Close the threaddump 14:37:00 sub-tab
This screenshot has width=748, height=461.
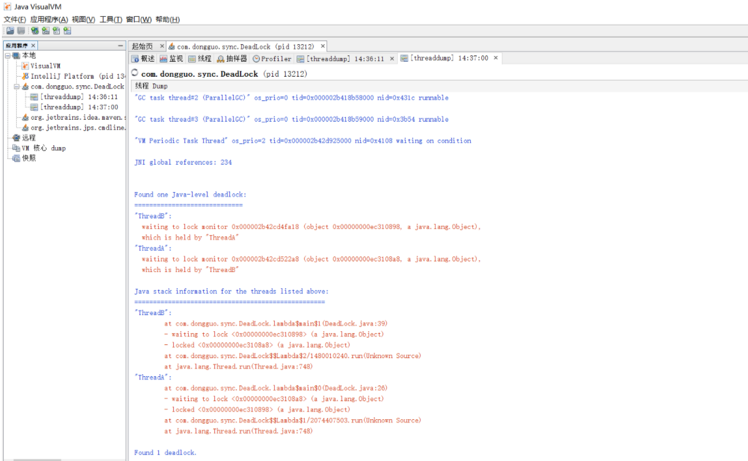pos(496,57)
